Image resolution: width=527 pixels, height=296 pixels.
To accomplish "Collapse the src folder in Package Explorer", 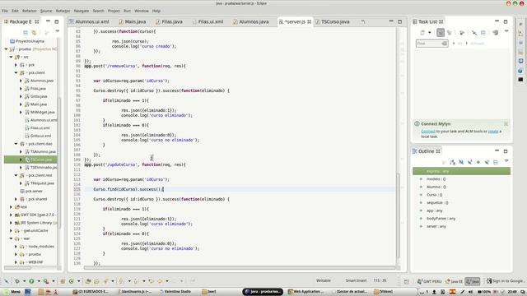I will (11, 57).
